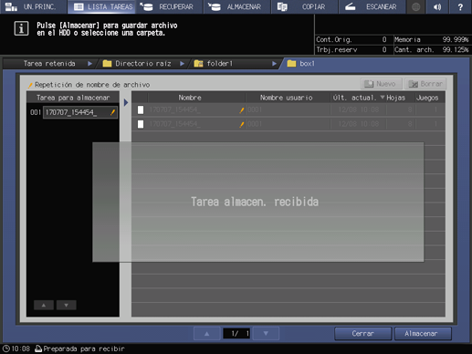Click the Borrar button
The width and height of the screenshot is (472, 354).
(425, 84)
